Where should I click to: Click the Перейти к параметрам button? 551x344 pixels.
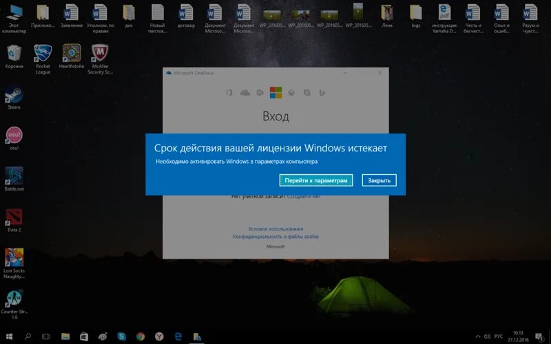click(316, 180)
